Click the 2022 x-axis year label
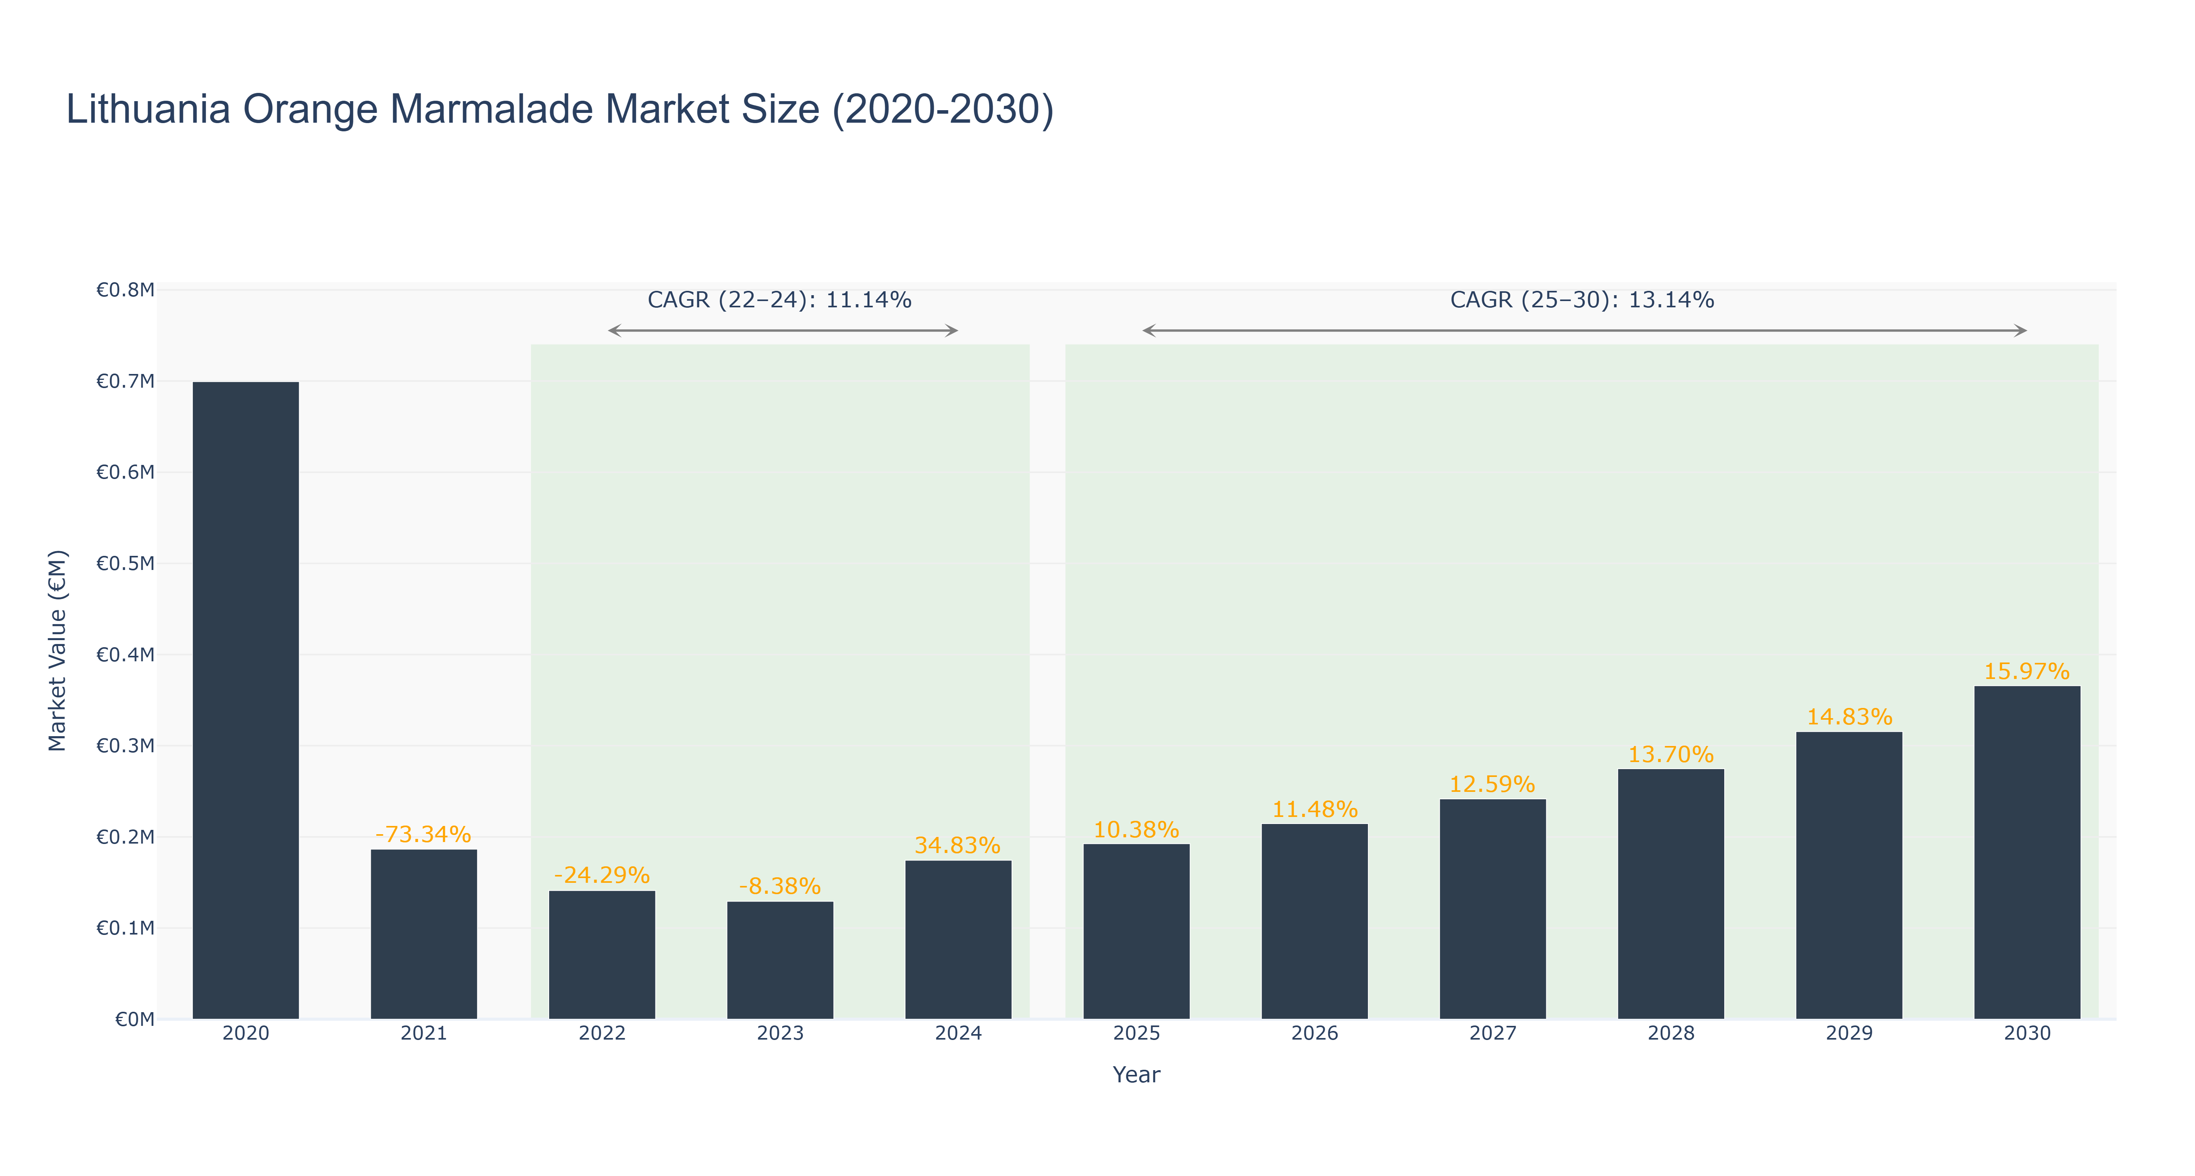This screenshot has height=1176, width=2195. click(602, 1034)
